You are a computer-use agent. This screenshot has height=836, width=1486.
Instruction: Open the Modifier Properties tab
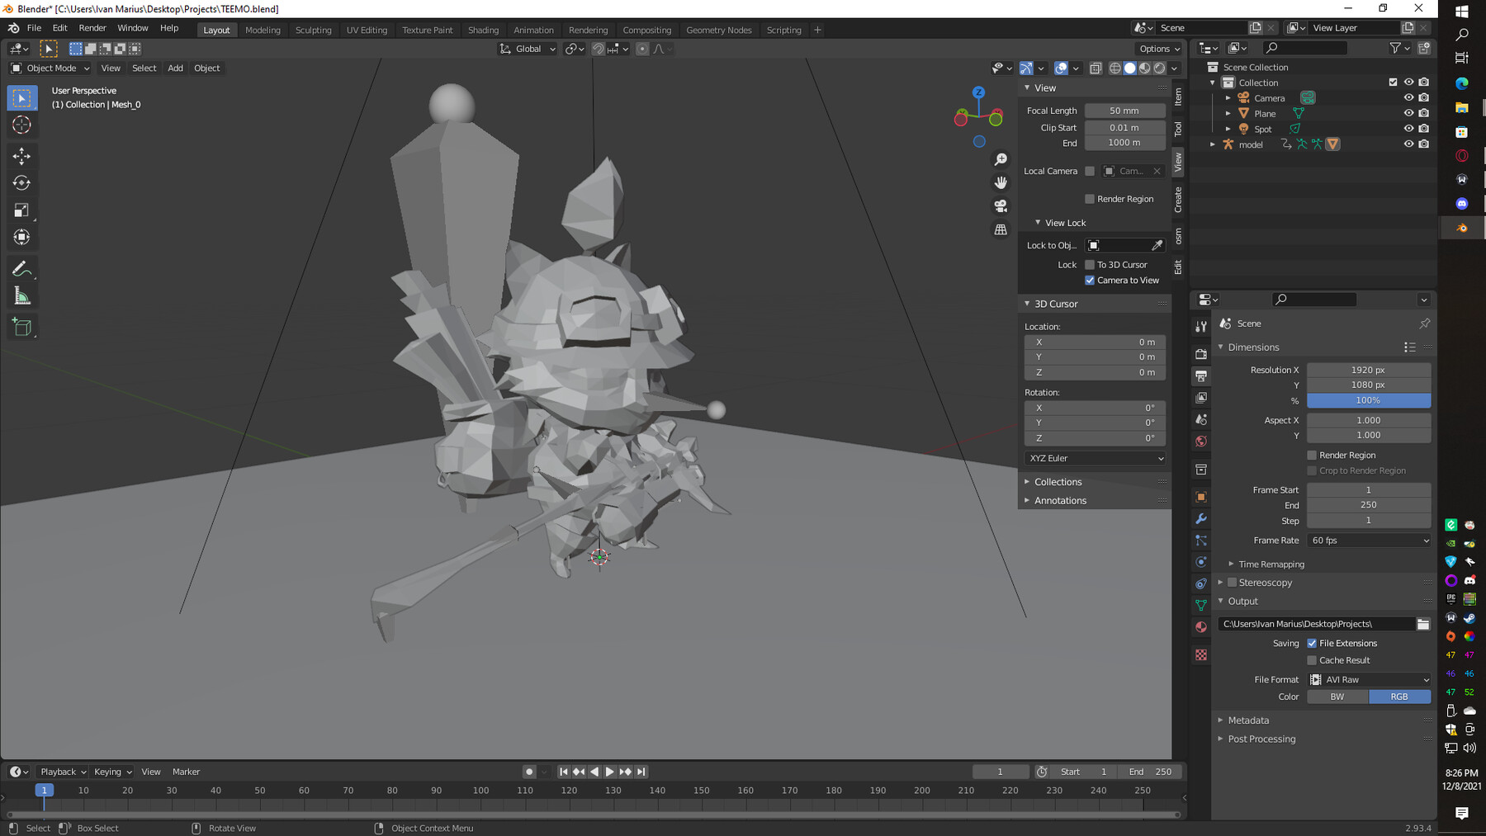click(1200, 518)
